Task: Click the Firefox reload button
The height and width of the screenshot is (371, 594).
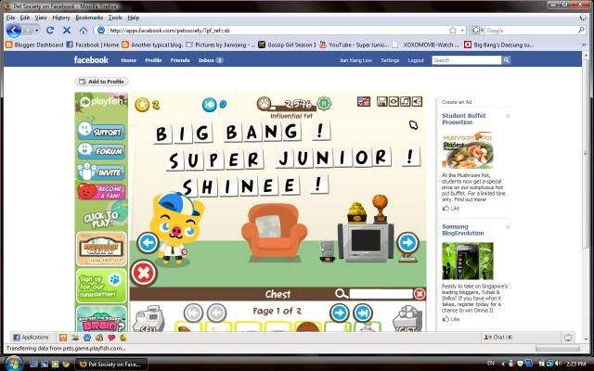Action: point(50,31)
